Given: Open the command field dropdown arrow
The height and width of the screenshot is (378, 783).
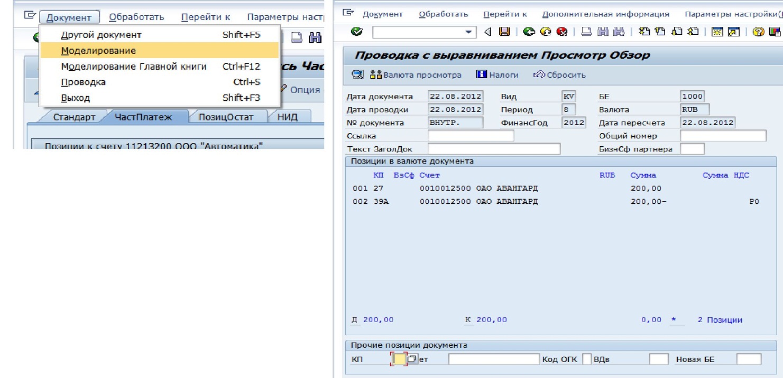Looking at the screenshot, I should (467, 33).
